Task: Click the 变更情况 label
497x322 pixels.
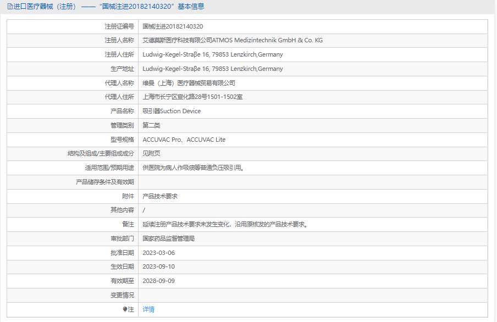Action: pos(122,296)
